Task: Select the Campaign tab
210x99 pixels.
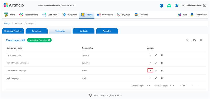Action: tap(60, 31)
